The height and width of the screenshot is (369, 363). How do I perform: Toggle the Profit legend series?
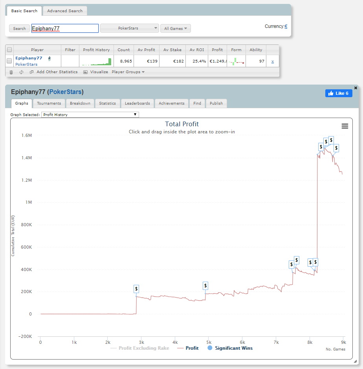tap(188, 348)
